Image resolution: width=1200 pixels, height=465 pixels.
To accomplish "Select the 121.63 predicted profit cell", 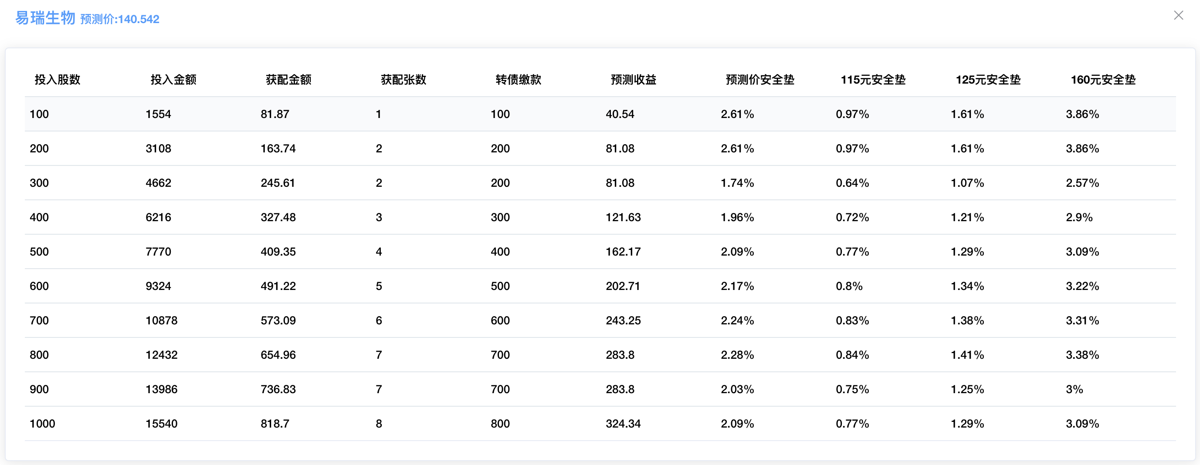I will (x=623, y=217).
